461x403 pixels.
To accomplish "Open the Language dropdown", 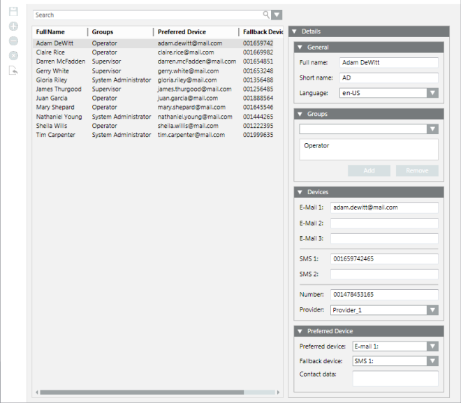I will (432, 93).
